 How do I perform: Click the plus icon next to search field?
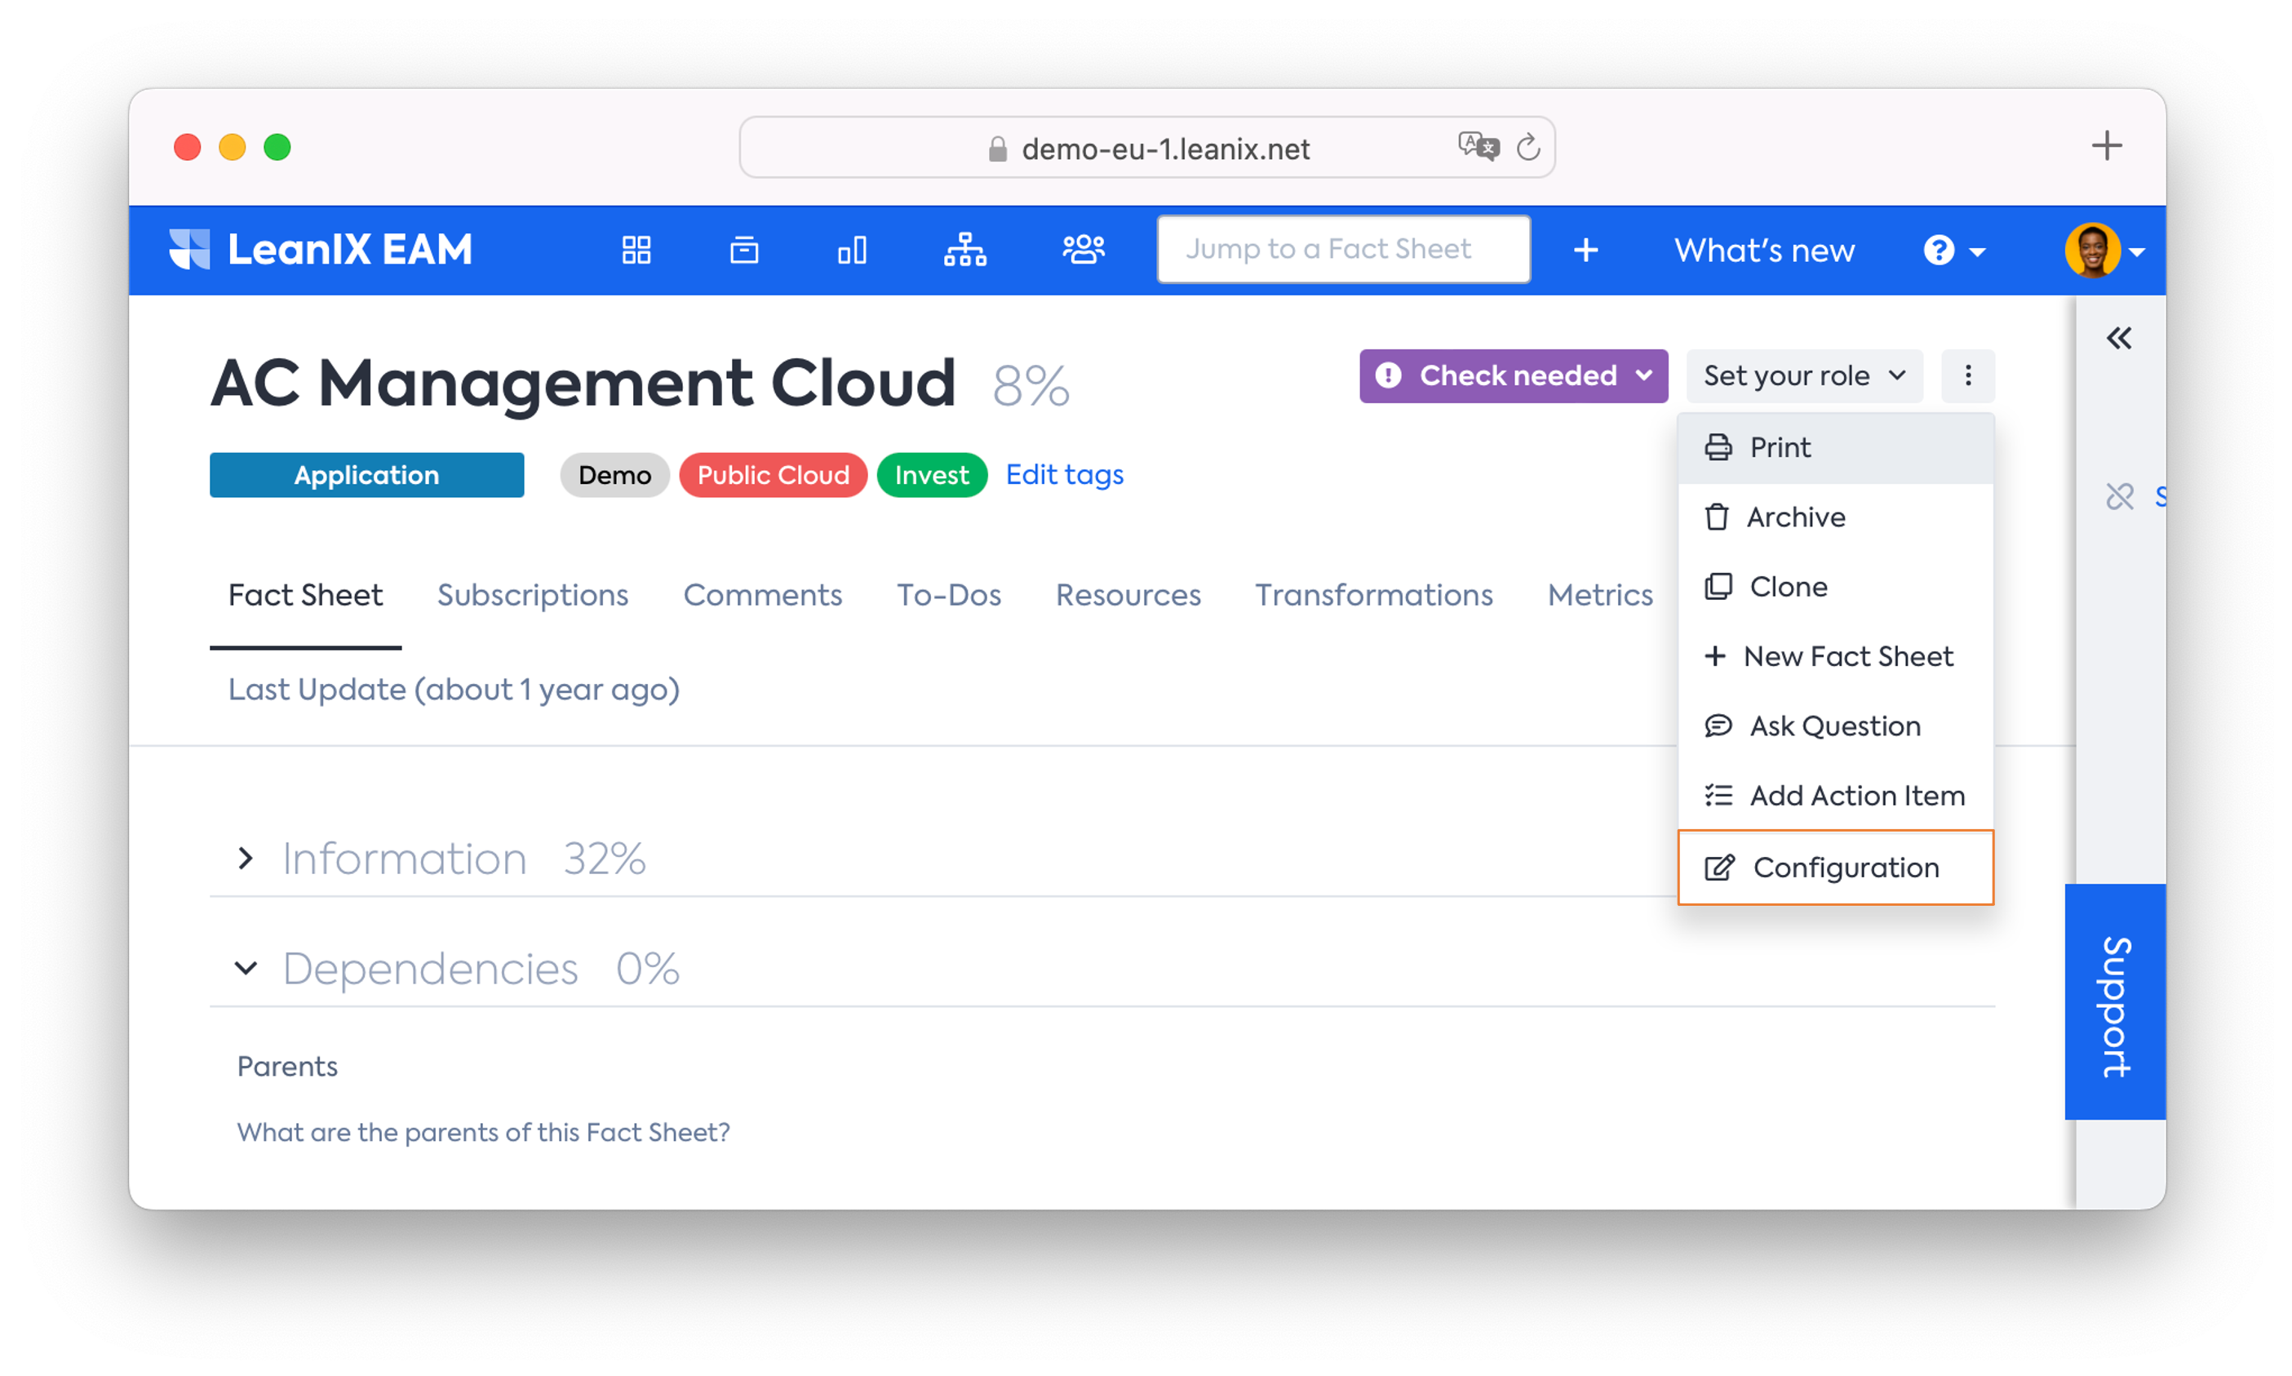tap(1585, 250)
